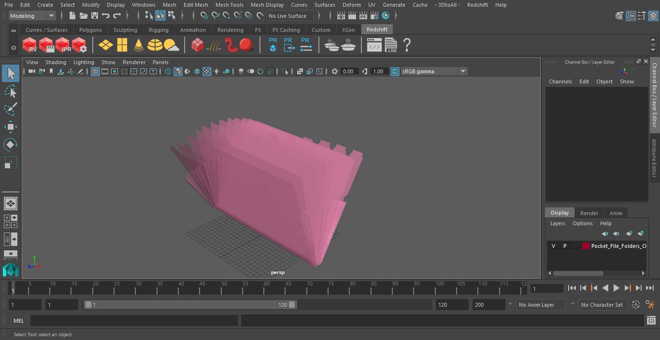
Task: Toggle the color management sRGB button
Action: coord(395,71)
